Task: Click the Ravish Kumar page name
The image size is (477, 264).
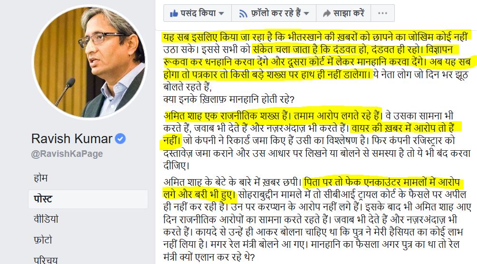Action: [72, 139]
